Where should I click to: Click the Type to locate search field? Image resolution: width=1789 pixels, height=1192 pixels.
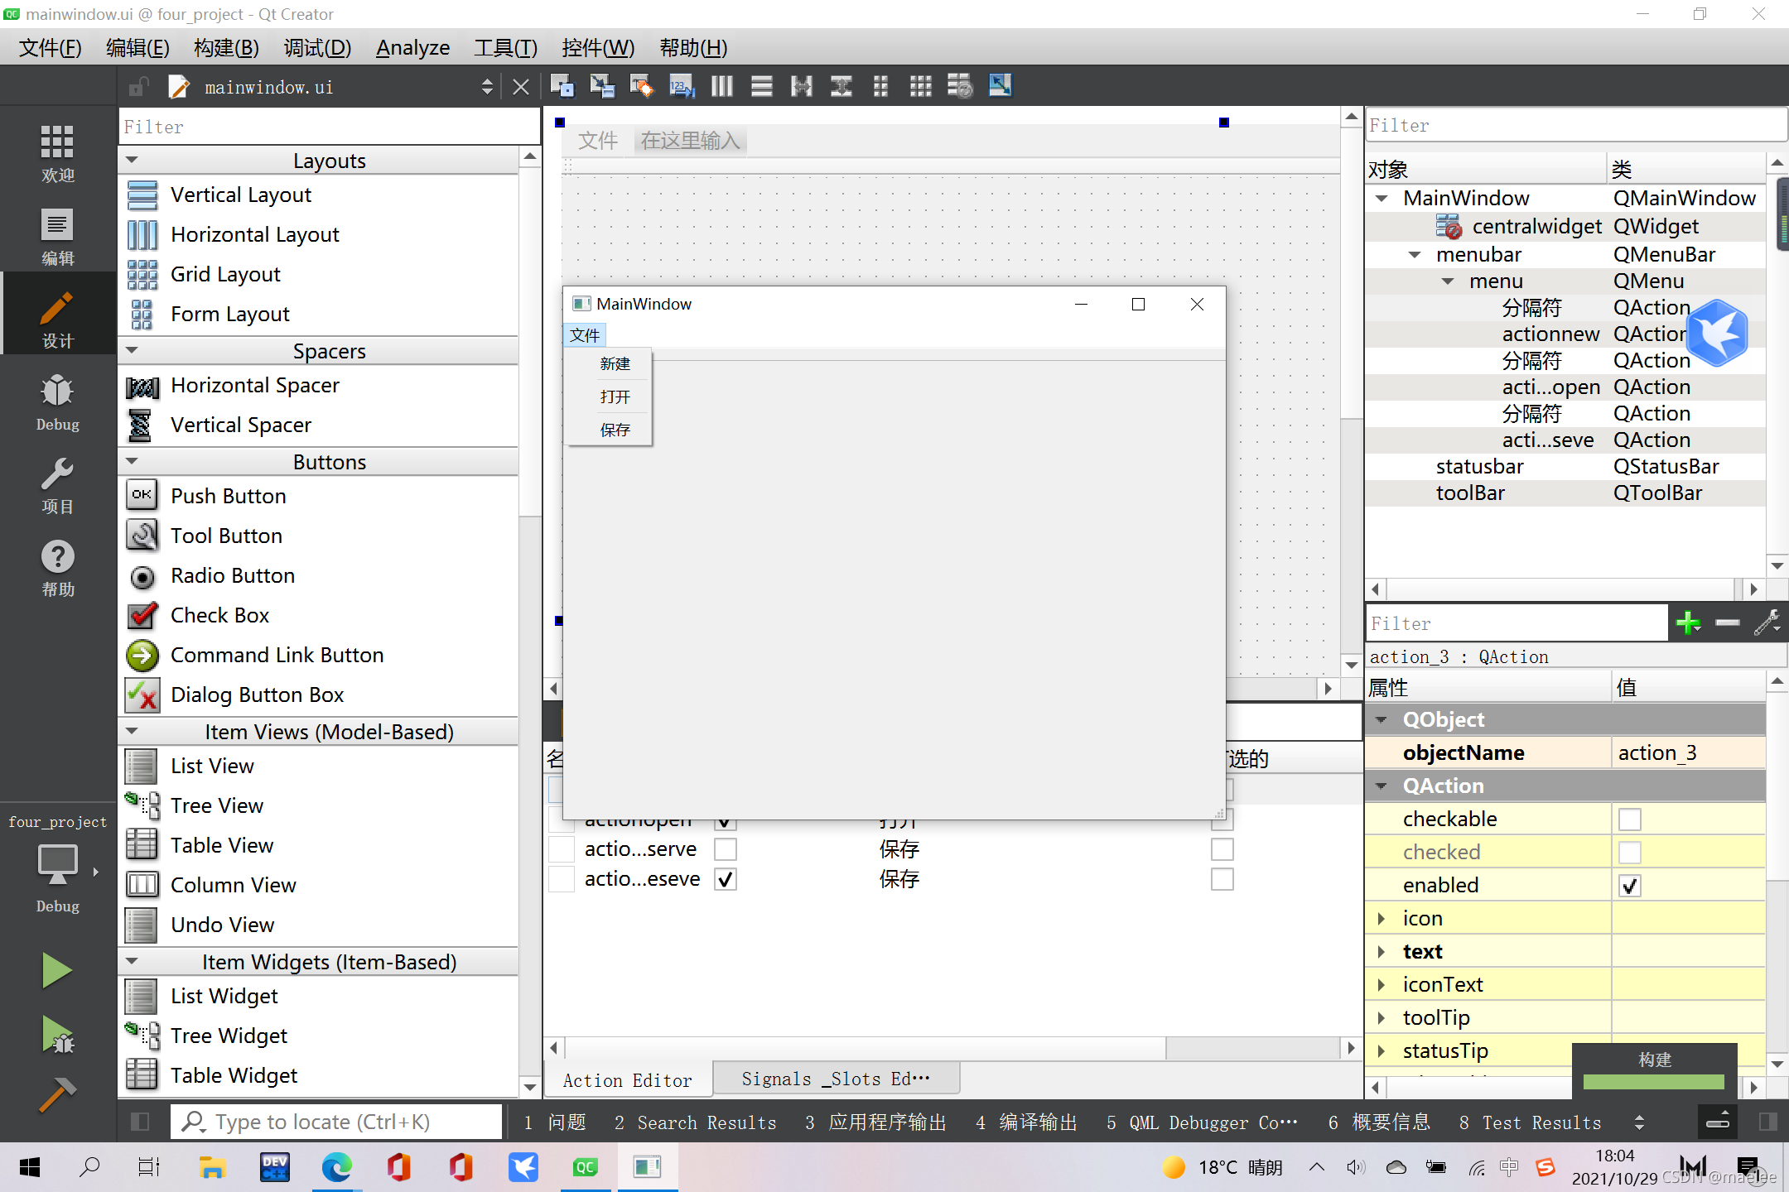pyautogui.click(x=337, y=1122)
